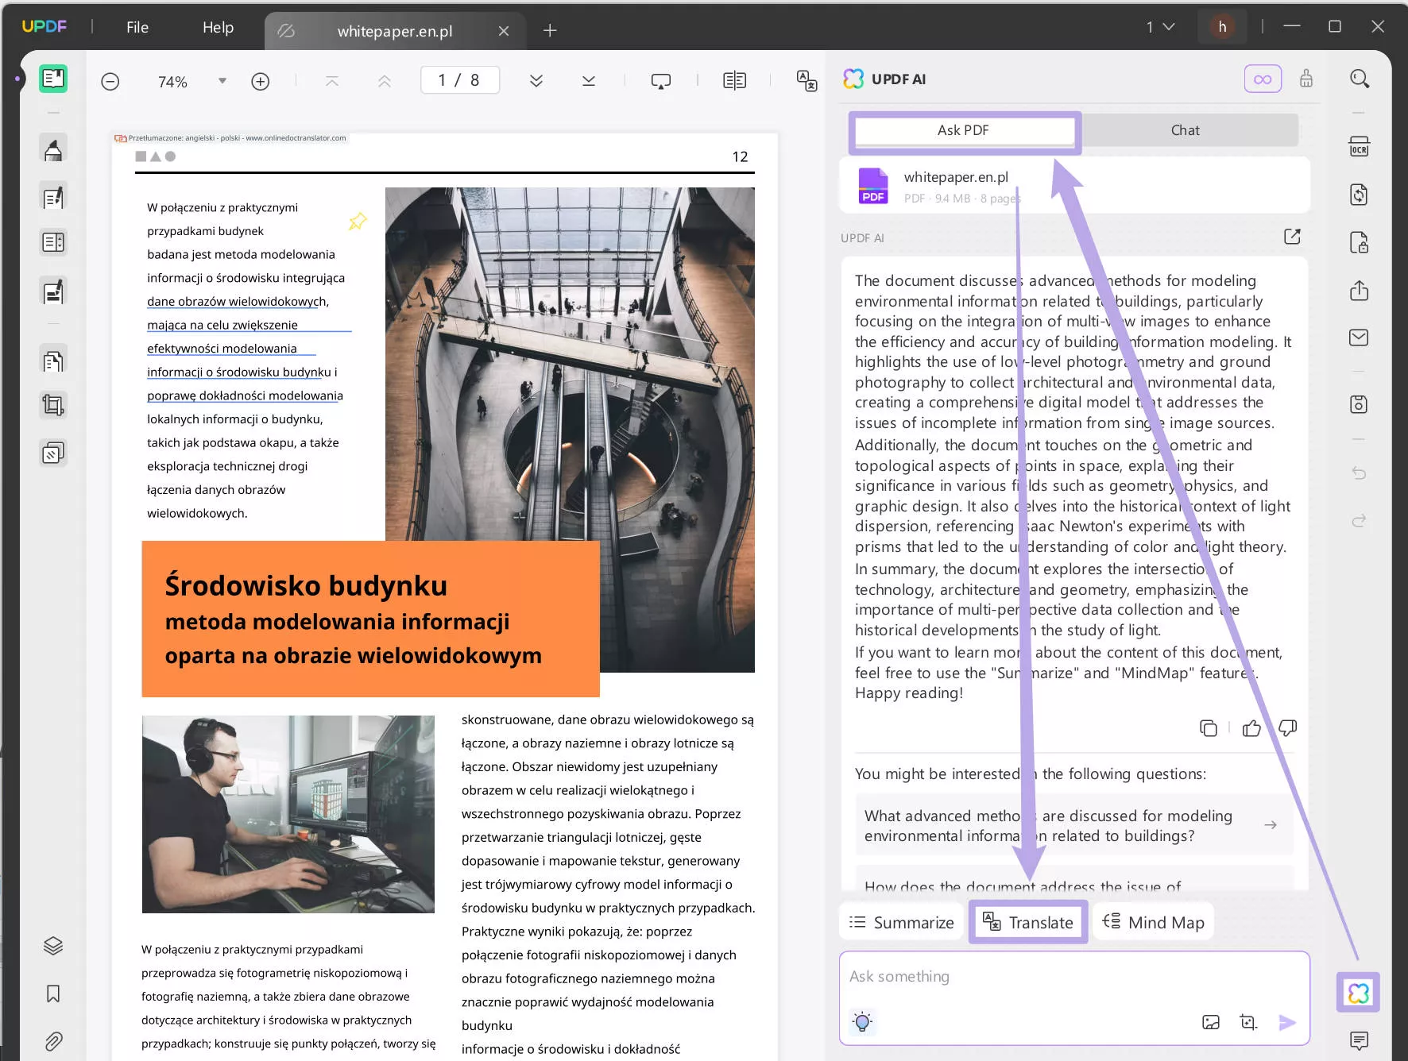Share the document via the share icon

point(1360,290)
